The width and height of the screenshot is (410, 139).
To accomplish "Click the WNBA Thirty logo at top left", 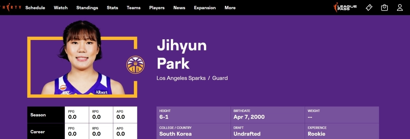I will point(11,8).
